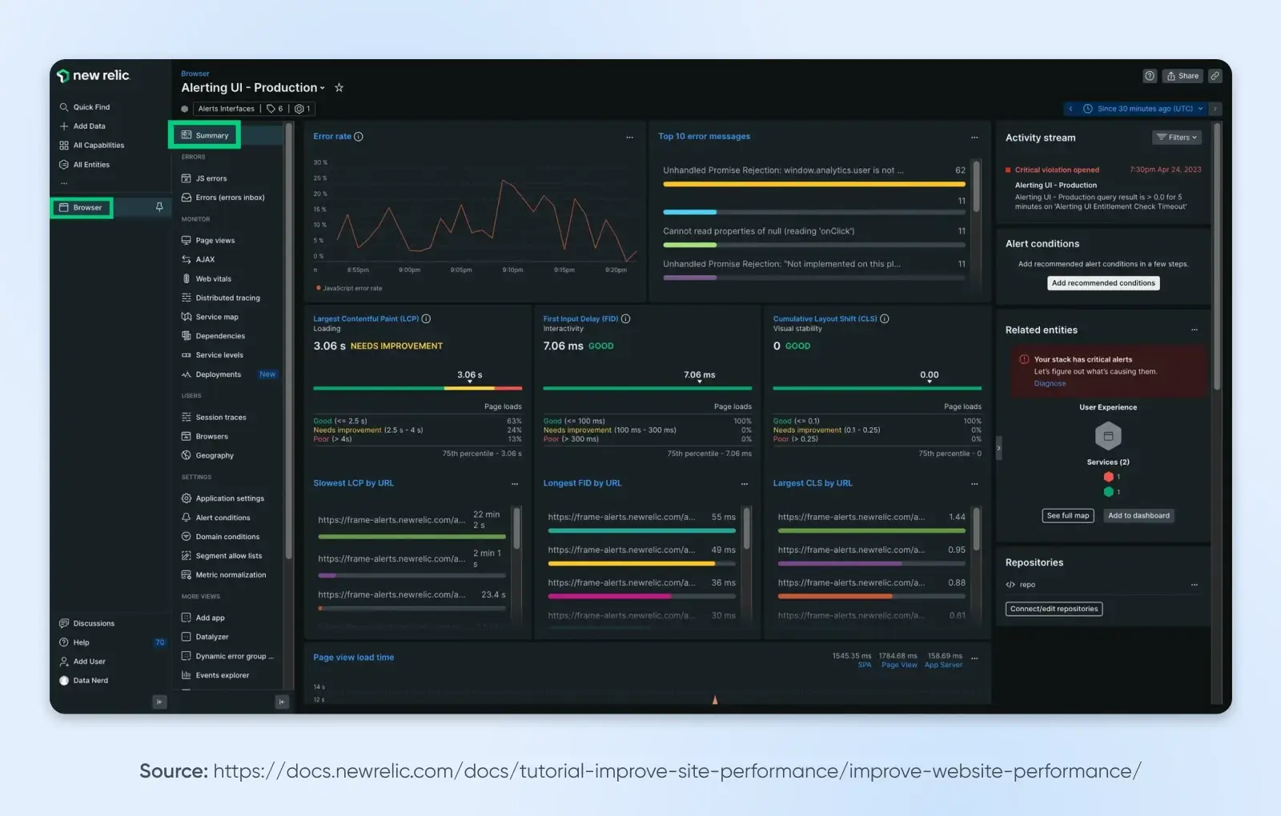Viewport: 1281px width, 816px height.
Task: Open the Quick Find search icon
Action: 64,107
